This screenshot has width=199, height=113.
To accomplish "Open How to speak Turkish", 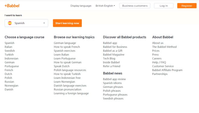I will [x=67, y=74].
